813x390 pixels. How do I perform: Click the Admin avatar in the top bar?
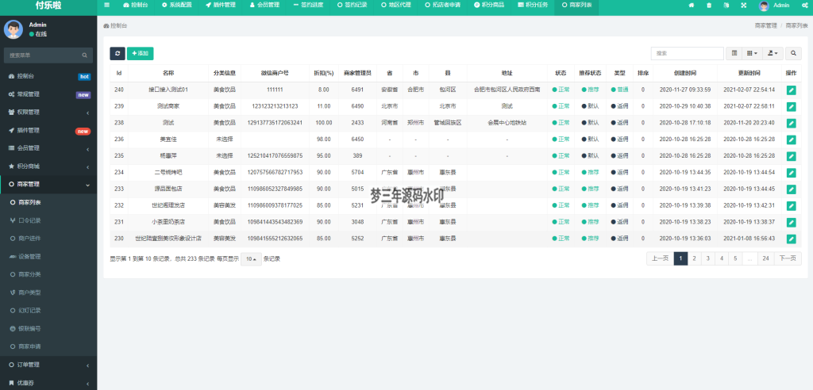tap(764, 6)
